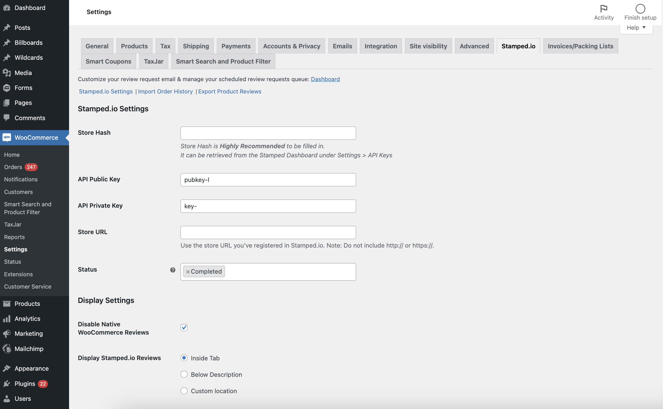Click the Activity flag icon
663x409 pixels.
point(604,9)
